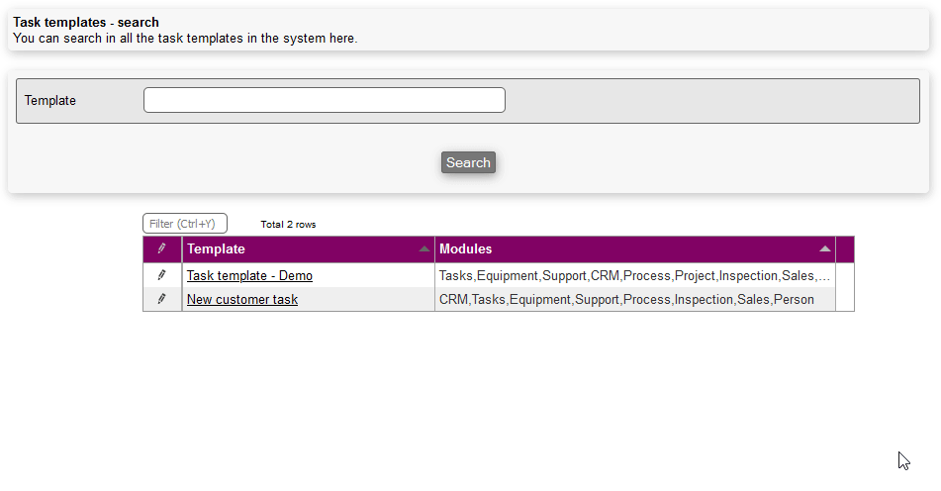The width and height of the screenshot is (941, 491).
Task: Click the pencil icon in the table header
Action: click(x=162, y=248)
